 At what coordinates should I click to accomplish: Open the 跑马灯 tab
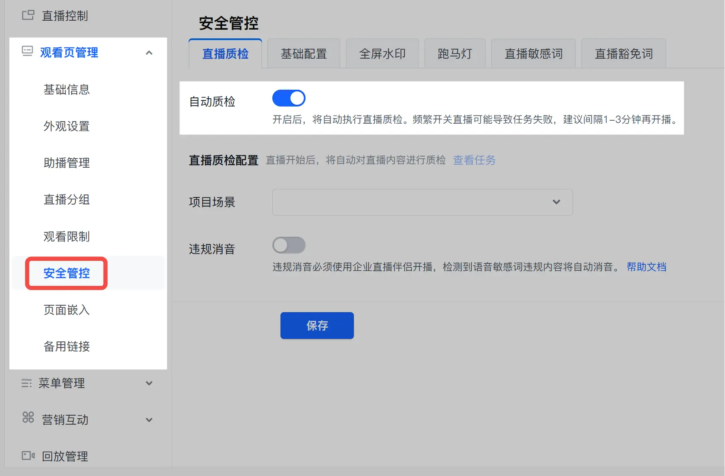(x=455, y=53)
